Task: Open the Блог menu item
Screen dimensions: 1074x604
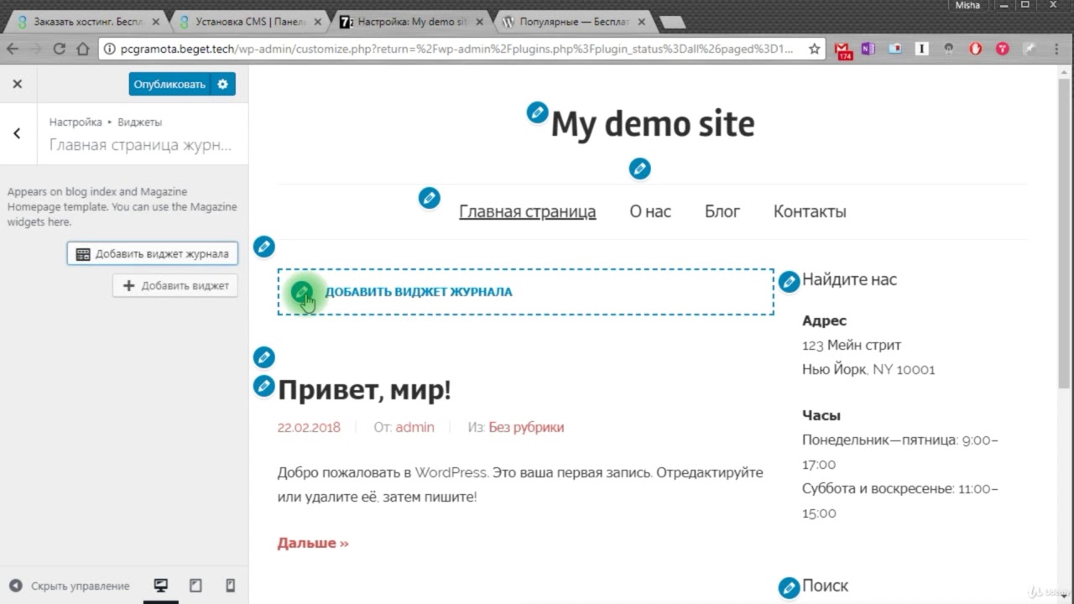Action: click(722, 211)
